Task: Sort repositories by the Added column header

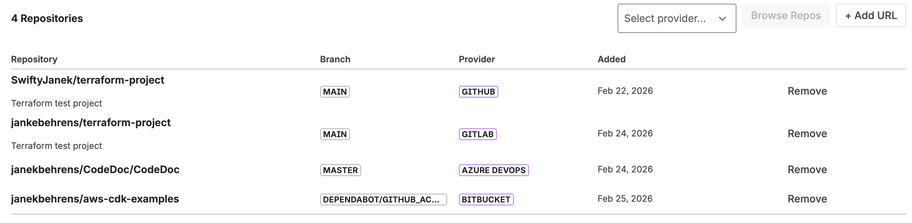Action: (611, 59)
